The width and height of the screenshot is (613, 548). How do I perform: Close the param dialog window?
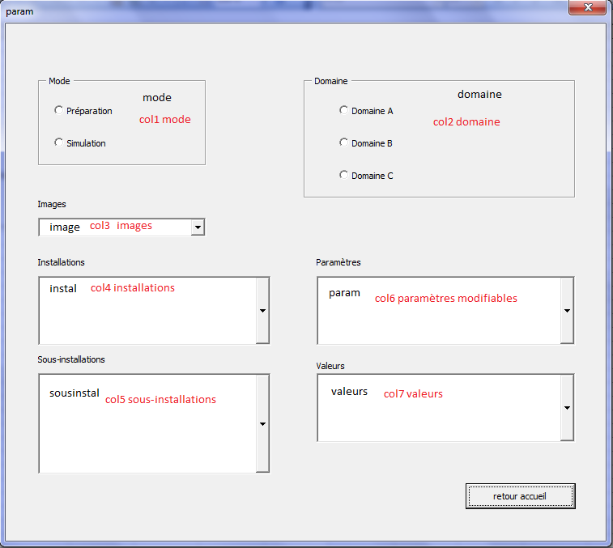[588, 7]
